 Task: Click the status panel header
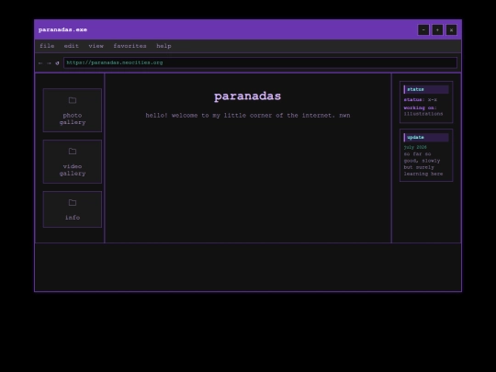[426, 89]
